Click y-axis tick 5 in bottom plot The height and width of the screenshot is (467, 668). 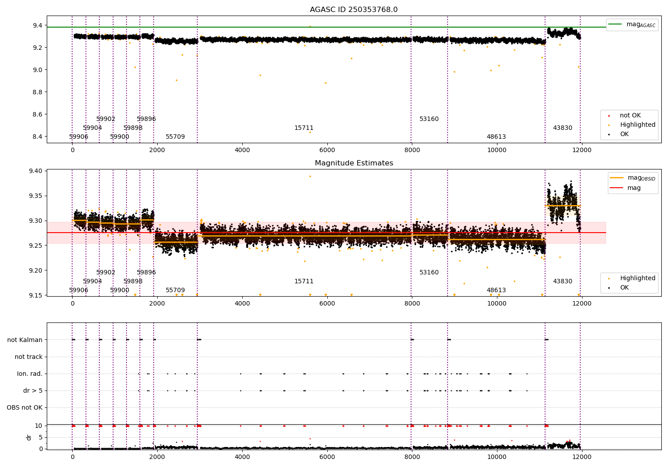[41, 437]
